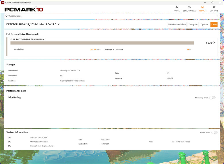Image resolution: width=224 pixels, height=164 pixels.
Task: Click the Options gear icon
Action: tap(214, 7)
